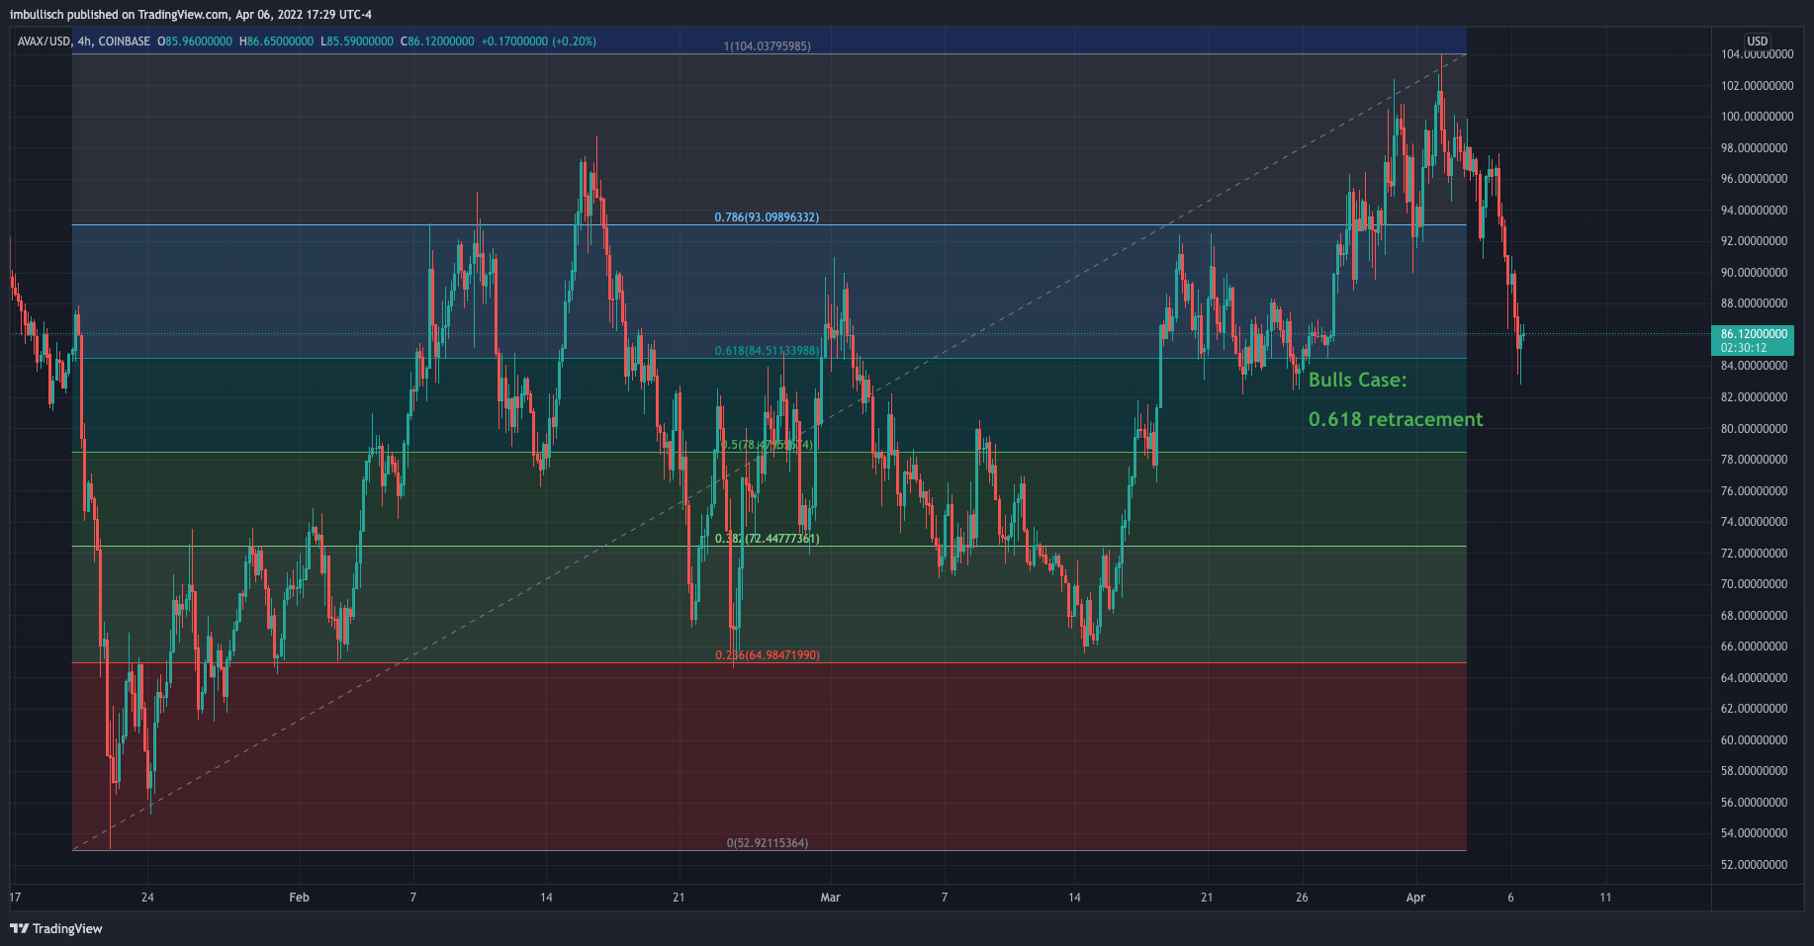
Task: Click the 52.00000000 price axis label
Action: point(1757,865)
